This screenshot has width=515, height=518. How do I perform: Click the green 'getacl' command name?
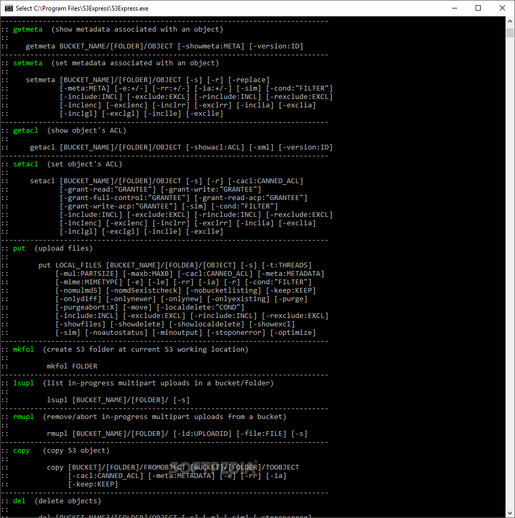(25, 131)
